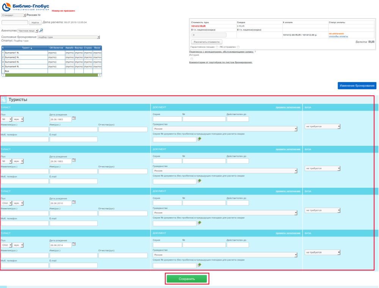Viewport: 379px width, 288px height.
Task: Select the История radio button
Action: click(192, 59)
